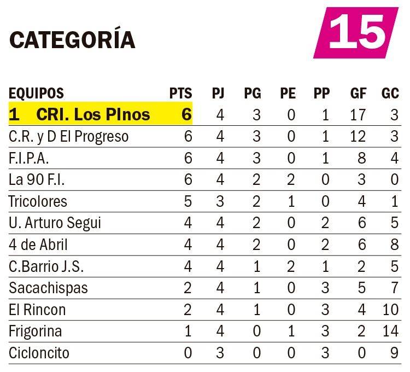This screenshot has width=410, height=372.
Task: Click the pink 15 category badge
Action: (356, 32)
